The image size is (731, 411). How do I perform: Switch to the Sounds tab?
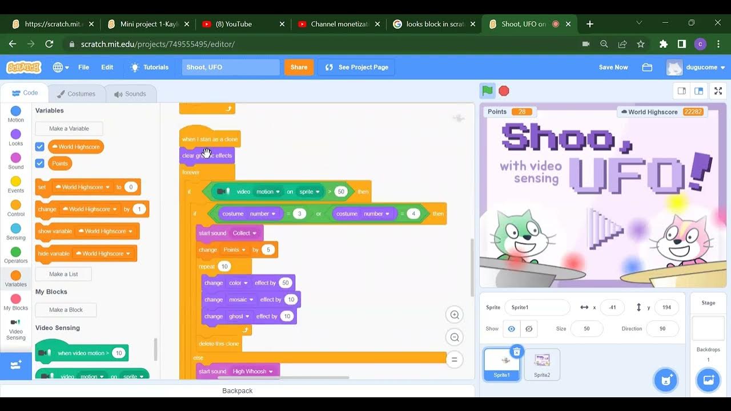coord(130,94)
